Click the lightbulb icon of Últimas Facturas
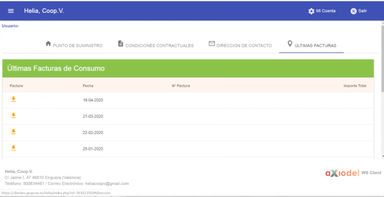 click(x=290, y=43)
